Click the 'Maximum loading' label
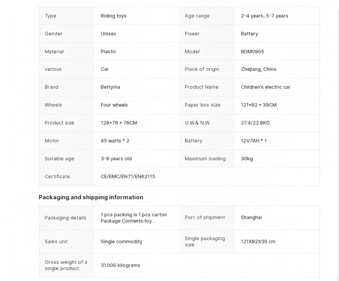This screenshot has width=339, height=281. tap(205, 159)
